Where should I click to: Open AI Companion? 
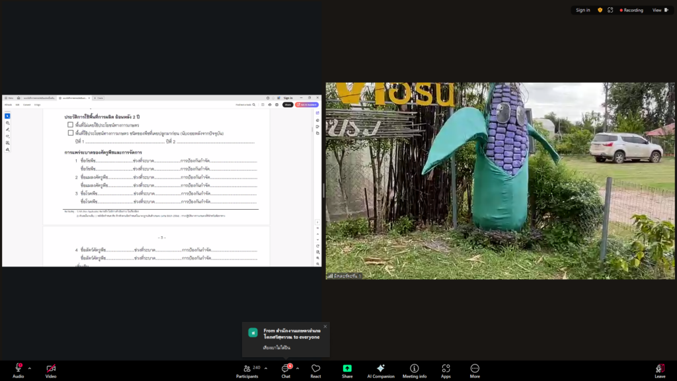click(x=380, y=370)
